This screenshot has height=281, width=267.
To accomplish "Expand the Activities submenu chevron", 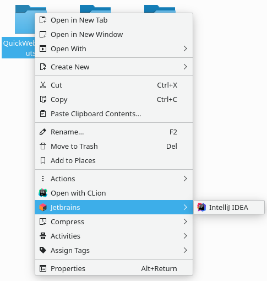I will pyautogui.click(x=185, y=236).
